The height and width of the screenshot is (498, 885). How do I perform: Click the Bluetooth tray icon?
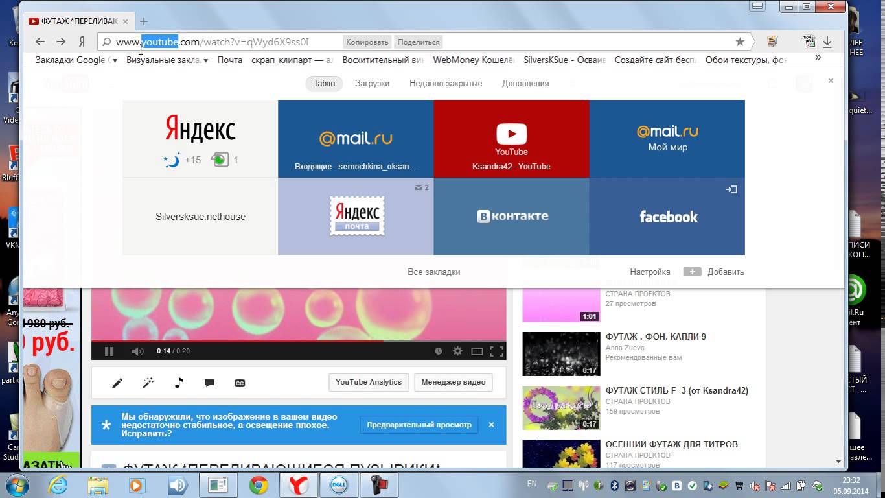(614, 485)
